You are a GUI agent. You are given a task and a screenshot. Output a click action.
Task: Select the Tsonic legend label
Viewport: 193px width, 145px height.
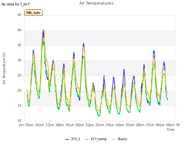coord(122,139)
